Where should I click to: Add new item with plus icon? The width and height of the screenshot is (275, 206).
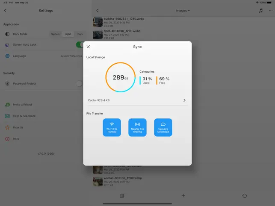click(x=183, y=196)
